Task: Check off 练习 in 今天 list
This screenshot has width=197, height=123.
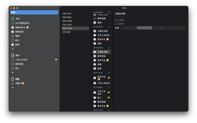Action: click(12, 40)
